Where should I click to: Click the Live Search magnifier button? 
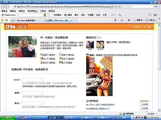click(x=156, y=7)
